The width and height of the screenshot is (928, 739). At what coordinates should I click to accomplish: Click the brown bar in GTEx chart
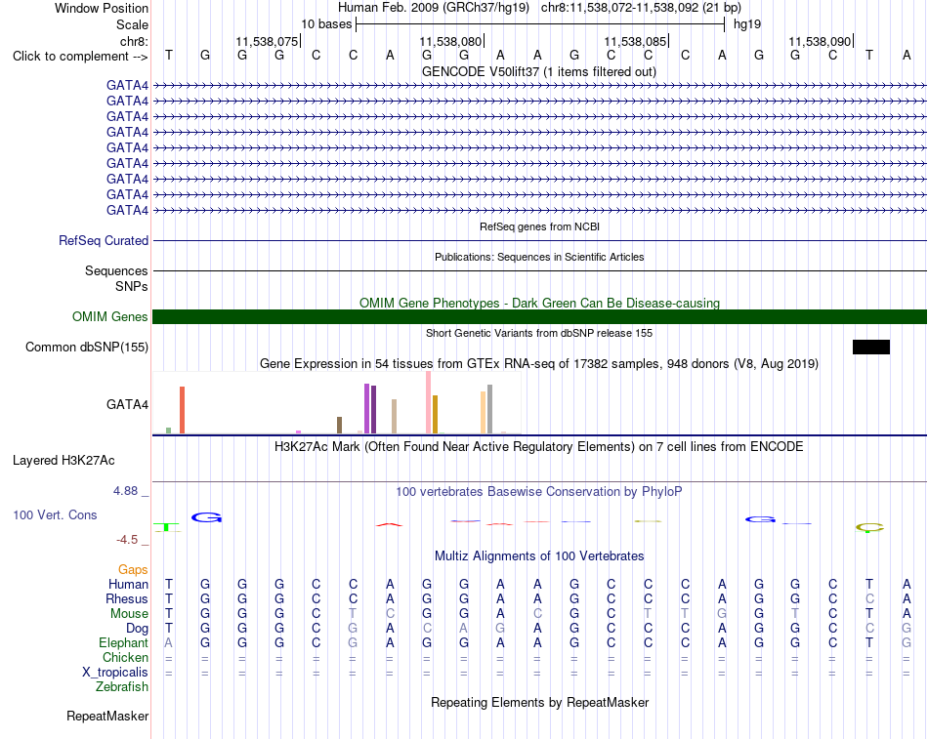(x=340, y=425)
